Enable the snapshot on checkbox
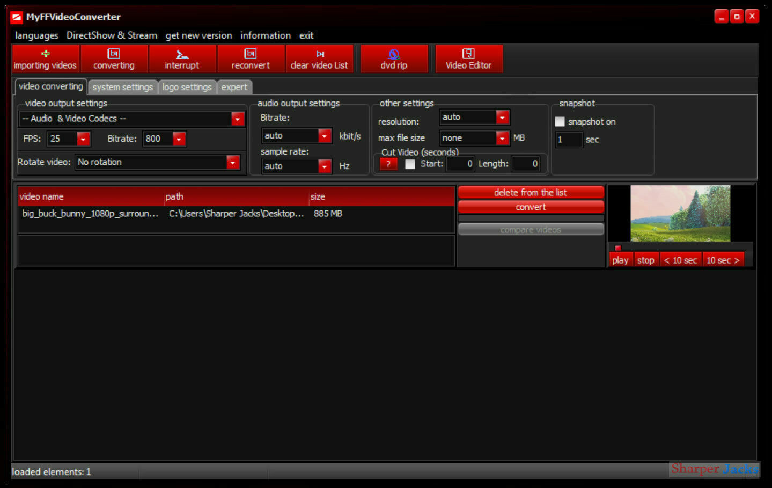 coord(560,122)
